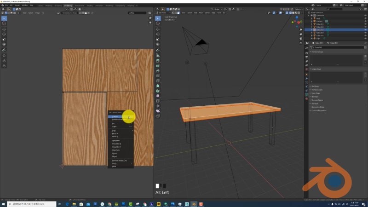
Task: Open the Render properties tab
Action: coord(306,53)
